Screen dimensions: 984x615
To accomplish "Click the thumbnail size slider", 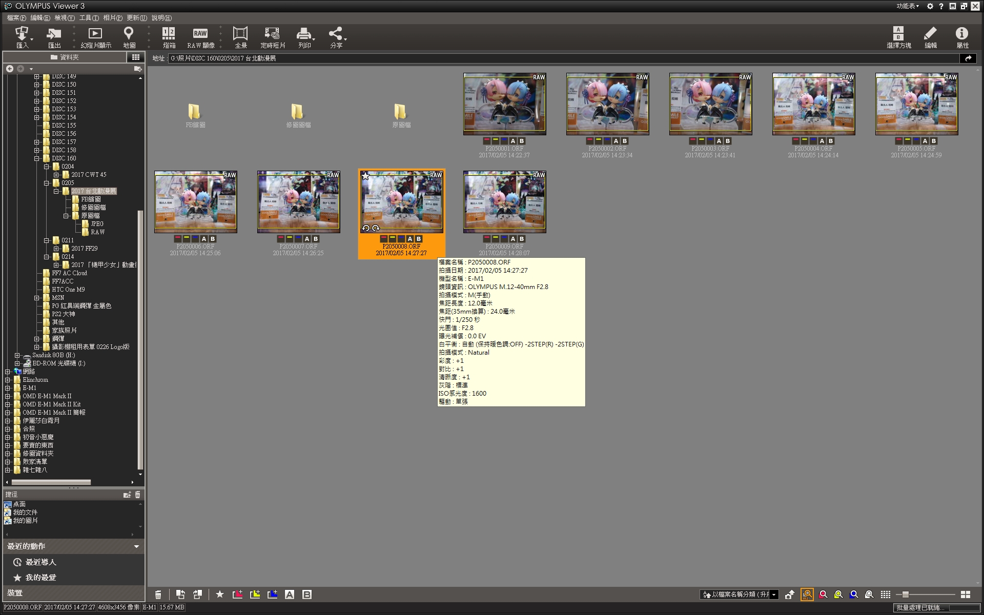I will [906, 594].
